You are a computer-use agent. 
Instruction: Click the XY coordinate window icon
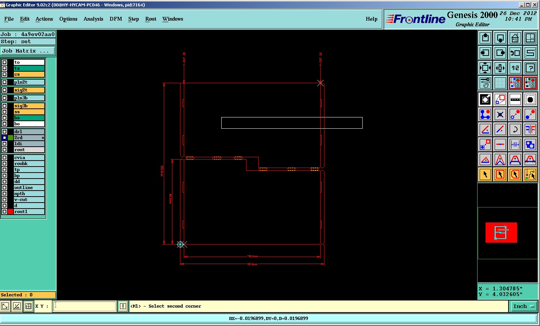click(x=530, y=38)
